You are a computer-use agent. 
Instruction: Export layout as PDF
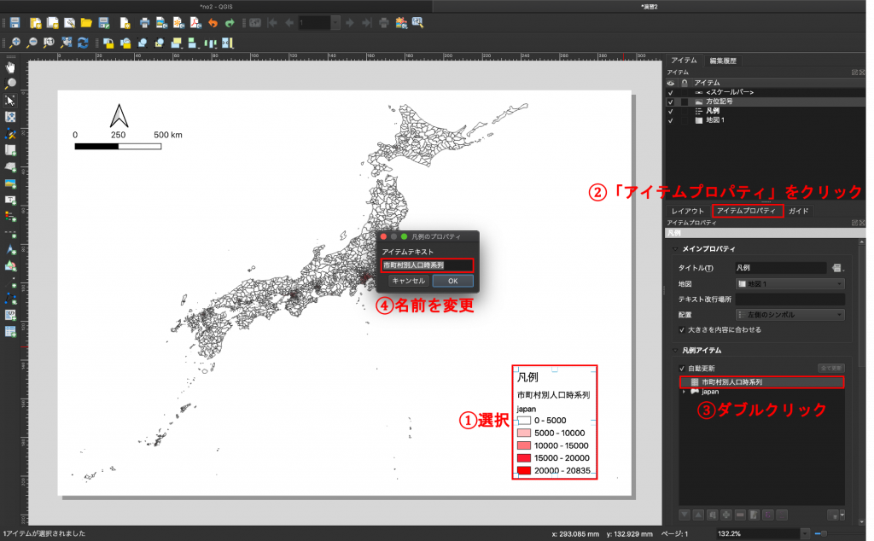point(195,23)
